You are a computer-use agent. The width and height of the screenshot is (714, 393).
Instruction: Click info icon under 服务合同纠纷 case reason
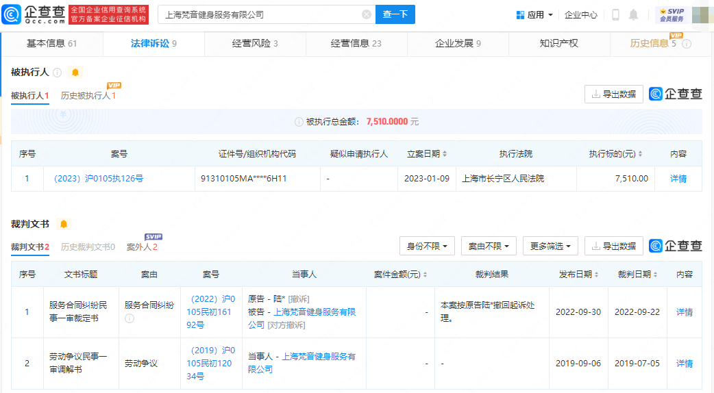pyautogui.click(x=130, y=318)
